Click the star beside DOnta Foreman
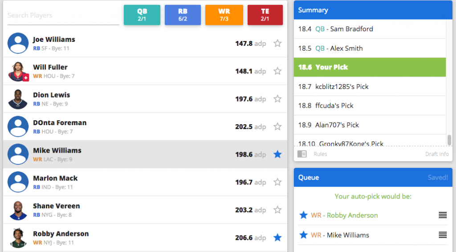The width and height of the screenshot is (456, 252). pyautogui.click(x=277, y=126)
